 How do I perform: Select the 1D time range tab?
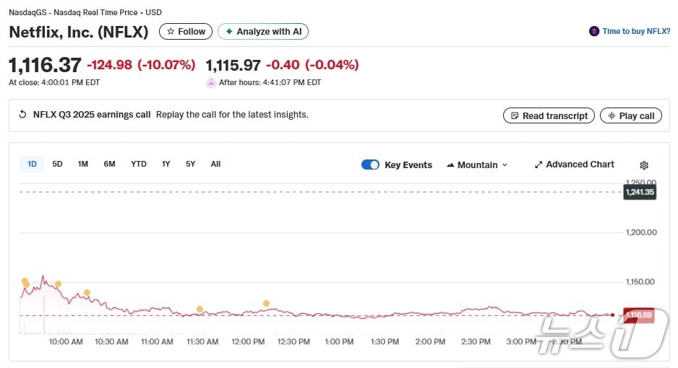(32, 164)
